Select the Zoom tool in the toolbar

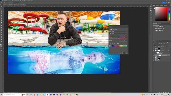1,41
